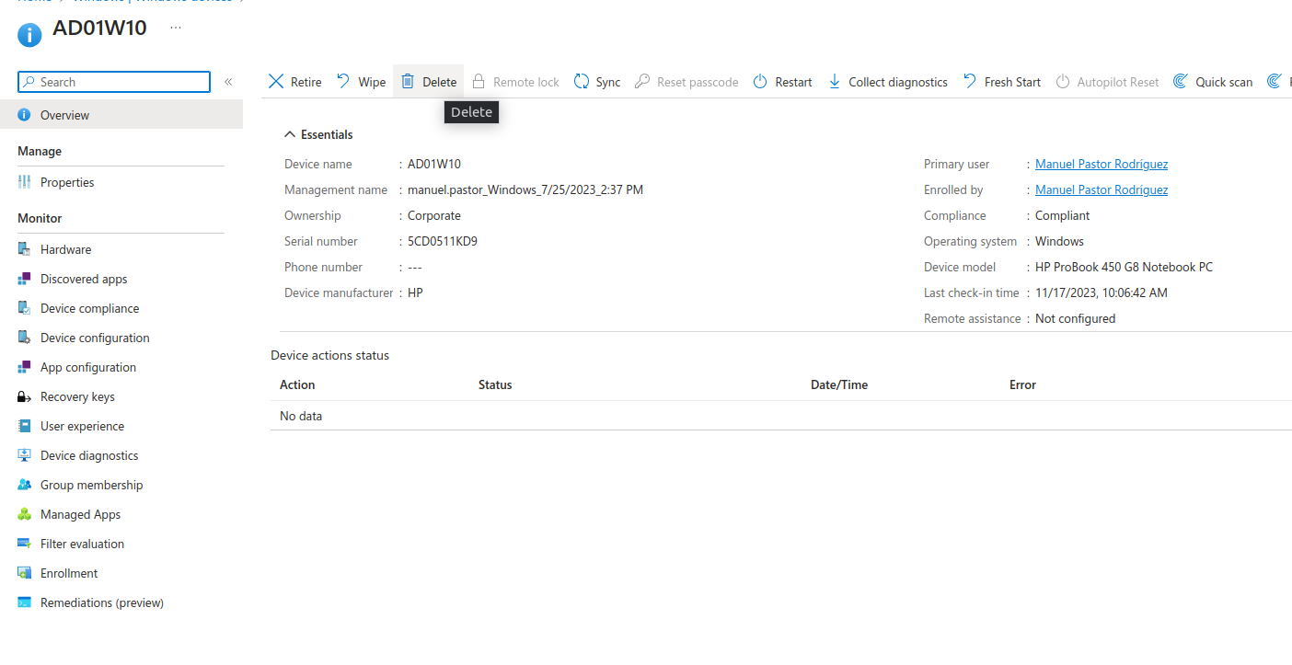Click the Quick scan icon
The height and width of the screenshot is (665, 1292).
[1181, 82]
